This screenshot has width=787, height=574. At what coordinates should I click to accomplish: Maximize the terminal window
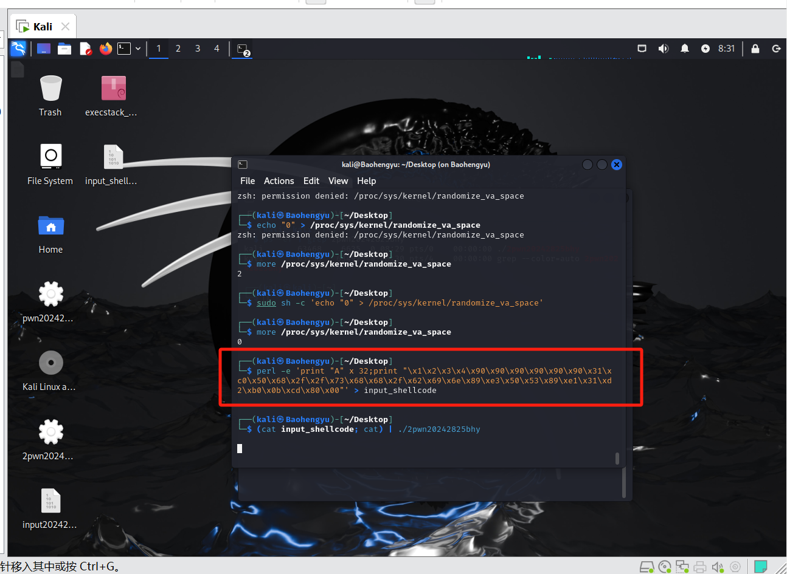coord(602,165)
